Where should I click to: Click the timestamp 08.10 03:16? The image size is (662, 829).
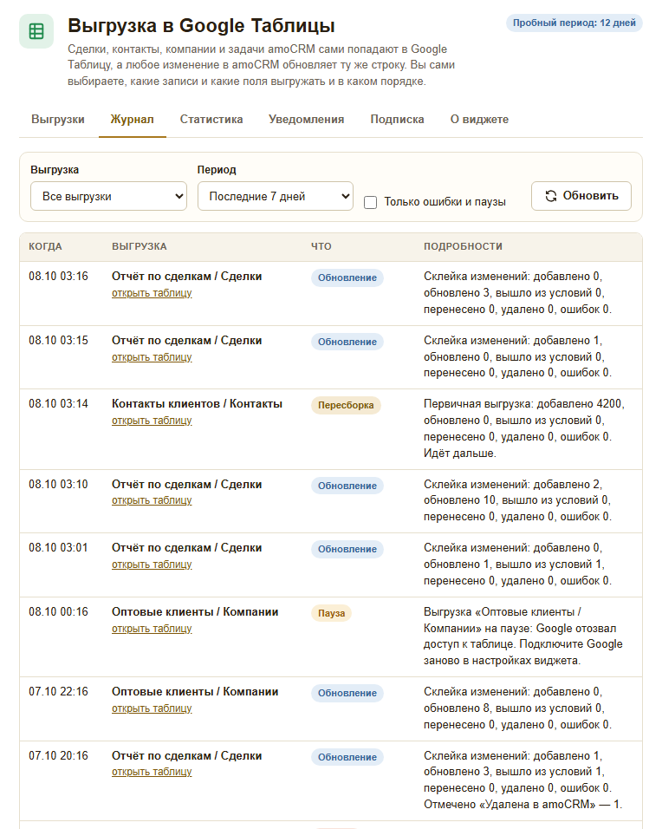tap(59, 277)
